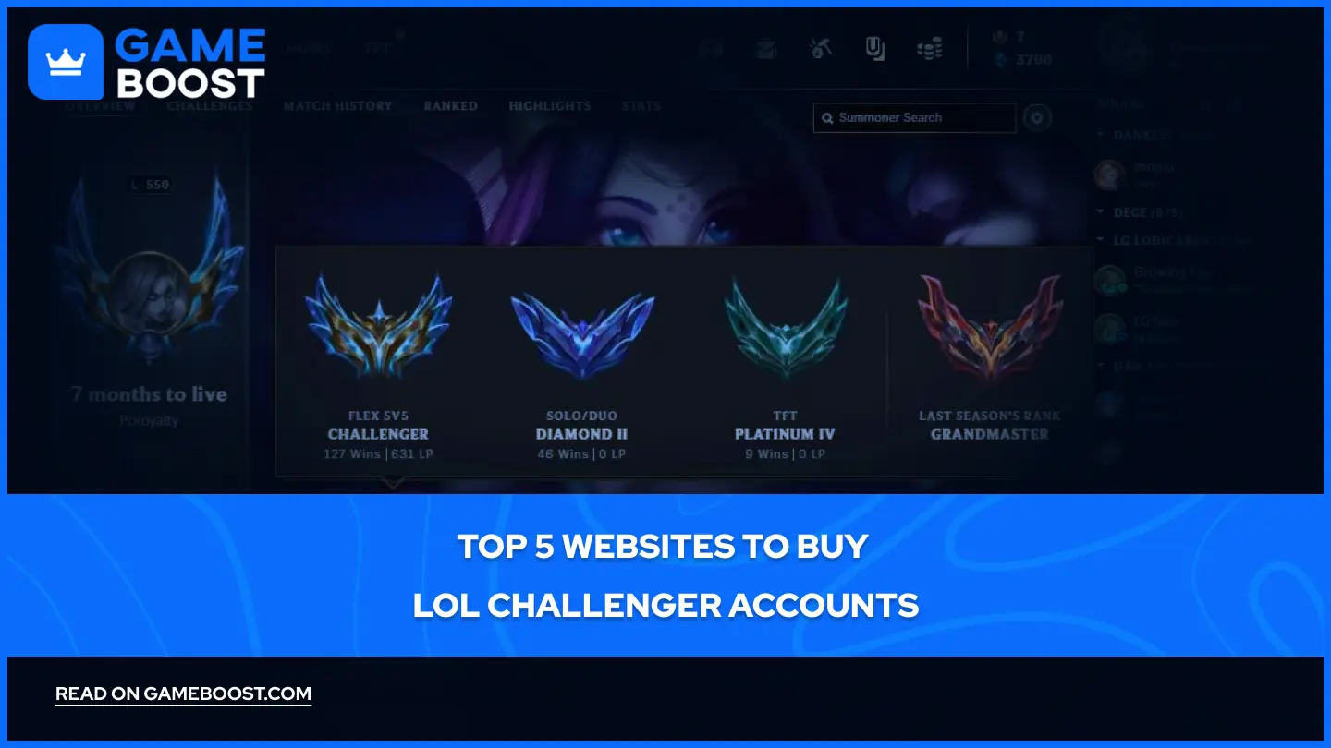Open the Highlights tab
1331x748 pixels.
tap(550, 106)
